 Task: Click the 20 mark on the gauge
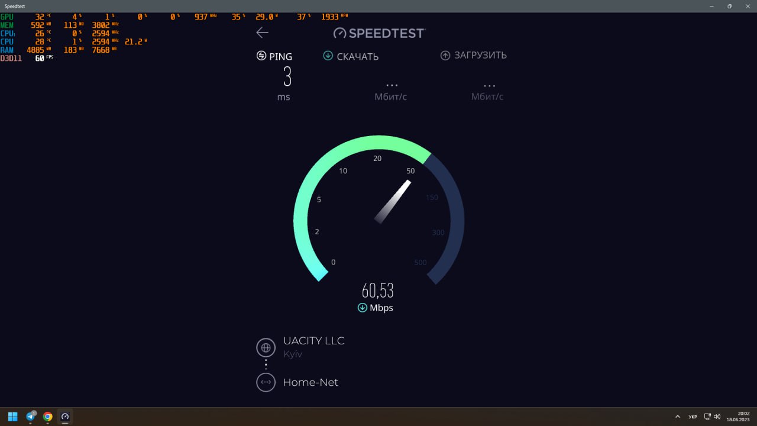point(377,159)
